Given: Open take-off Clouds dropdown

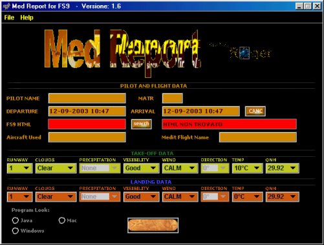Looking at the screenshot, I should coord(56,169).
